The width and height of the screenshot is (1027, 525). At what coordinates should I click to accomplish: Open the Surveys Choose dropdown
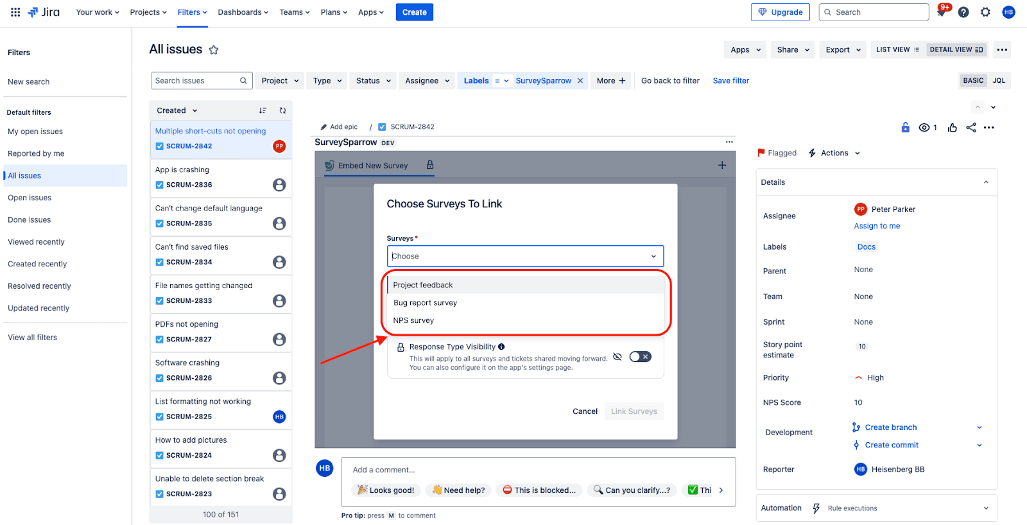click(x=525, y=256)
